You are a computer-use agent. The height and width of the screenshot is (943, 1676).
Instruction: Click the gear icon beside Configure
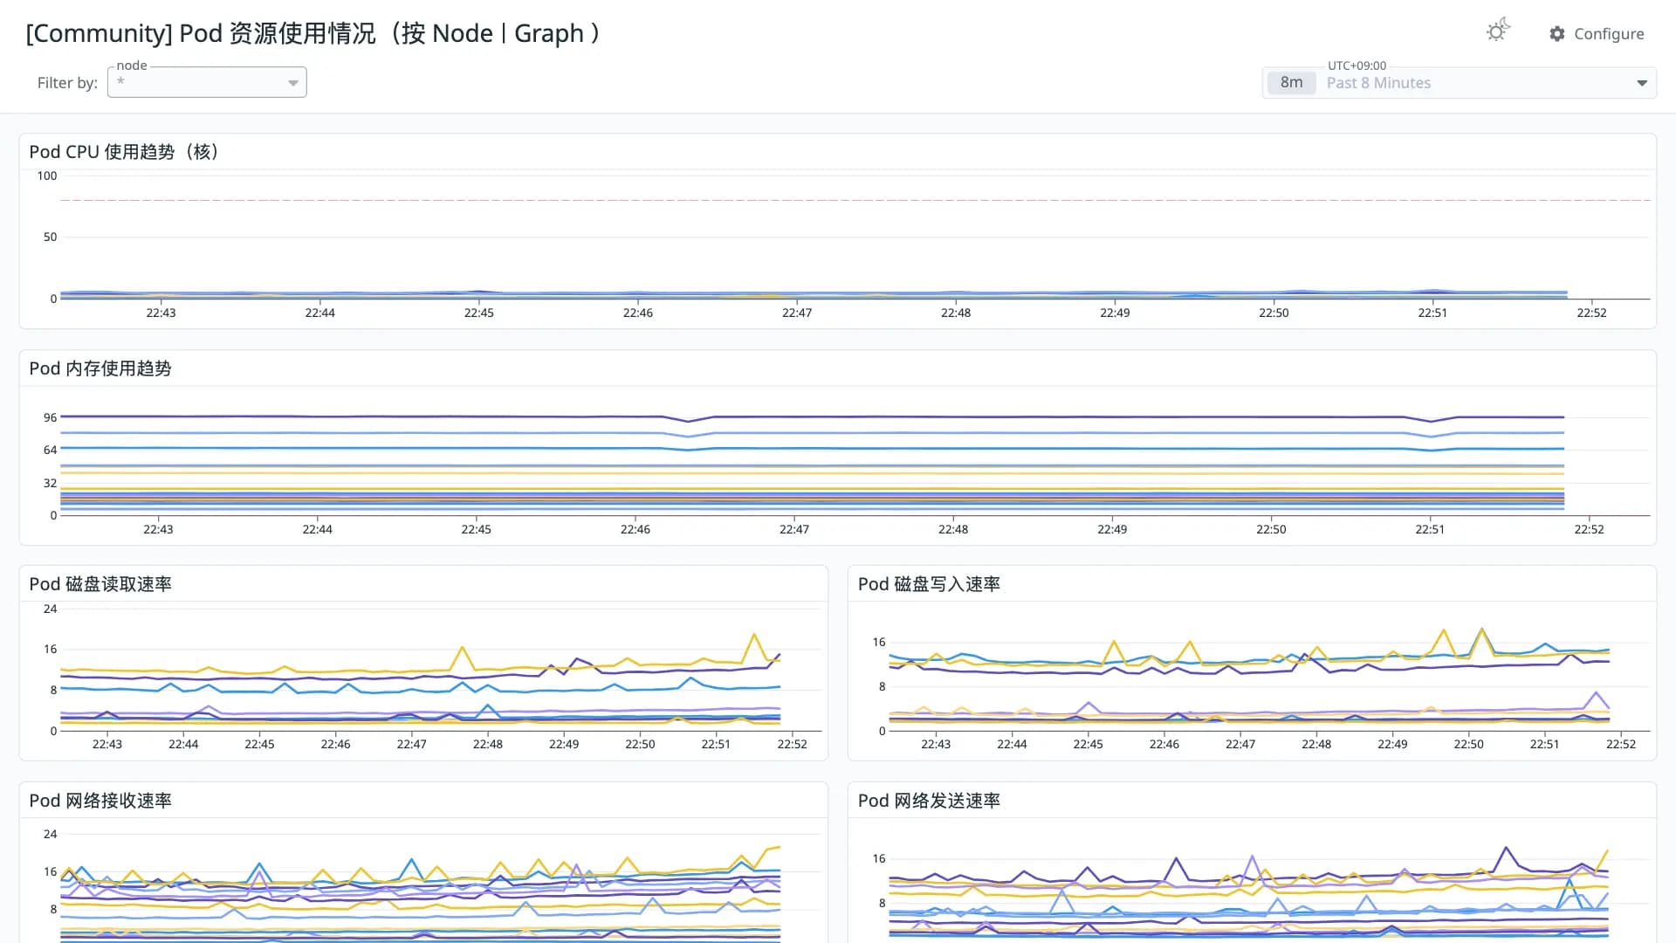[x=1557, y=33]
